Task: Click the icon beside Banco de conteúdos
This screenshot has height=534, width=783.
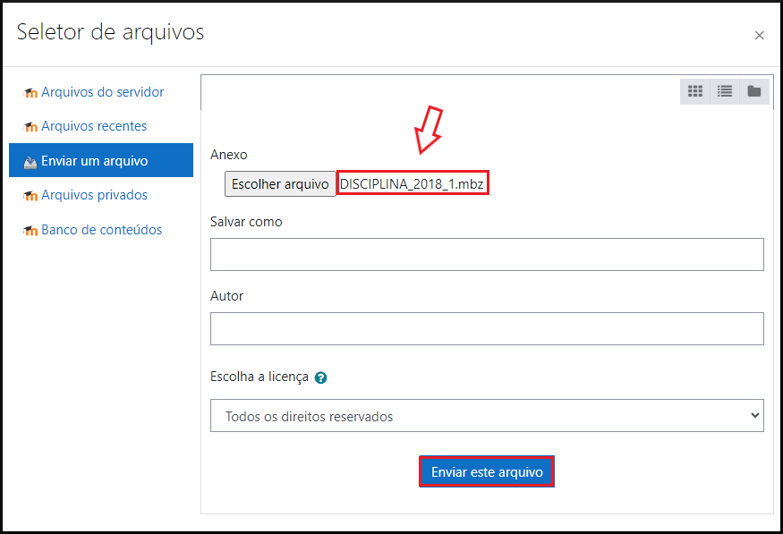Action: [30, 231]
